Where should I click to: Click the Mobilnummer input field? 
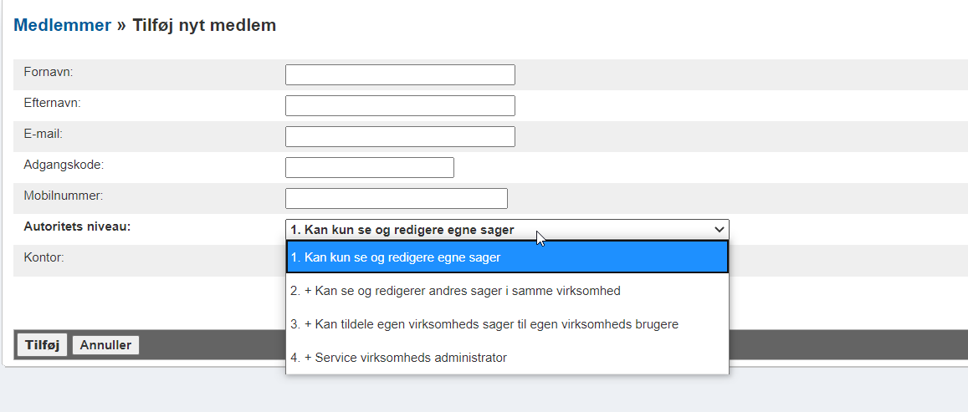point(396,199)
